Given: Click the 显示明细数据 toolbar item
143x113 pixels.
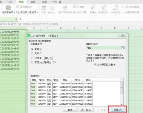Looking at the screenshot, I should tap(130, 7).
